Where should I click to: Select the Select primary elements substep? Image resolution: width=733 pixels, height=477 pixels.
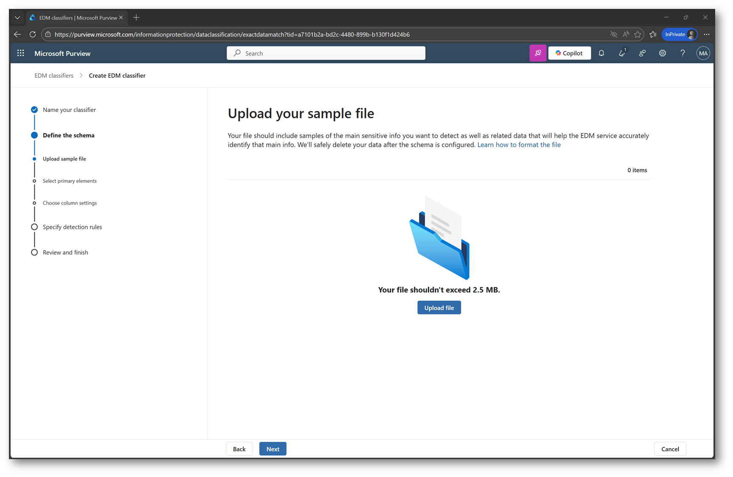click(70, 181)
